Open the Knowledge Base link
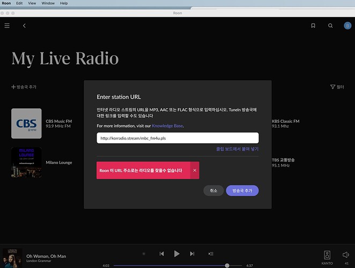This screenshot has width=355, height=268. [167, 126]
